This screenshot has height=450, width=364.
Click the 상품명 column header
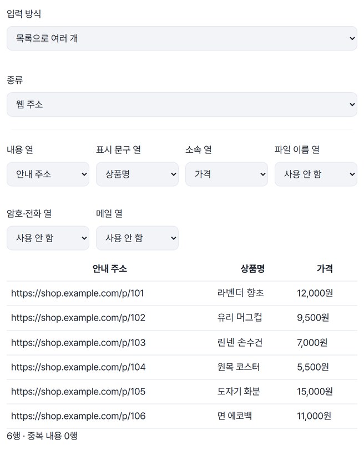coord(252,269)
